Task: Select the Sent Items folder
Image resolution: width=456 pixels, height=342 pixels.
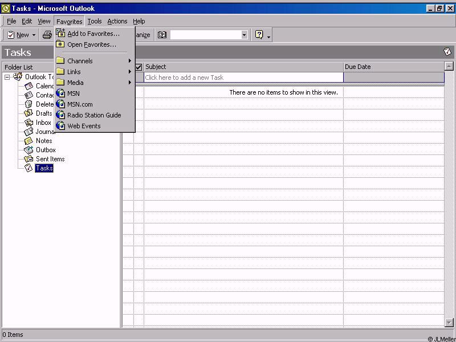Action: click(x=50, y=159)
